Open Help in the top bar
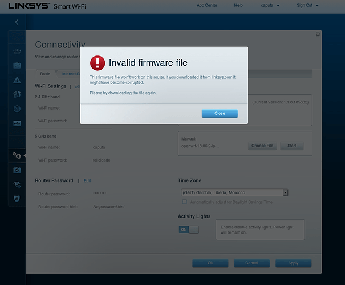This screenshot has width=345, height=285. pyautogui.click(x=238, y=5)
